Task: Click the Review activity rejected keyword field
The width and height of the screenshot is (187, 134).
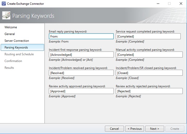Action: 149,91
